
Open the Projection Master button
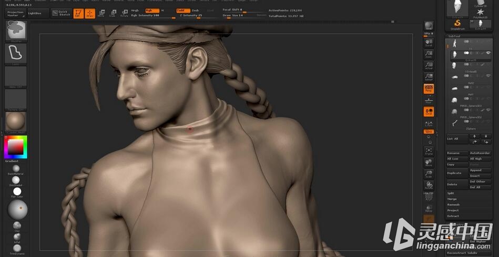tap(15, 13)
